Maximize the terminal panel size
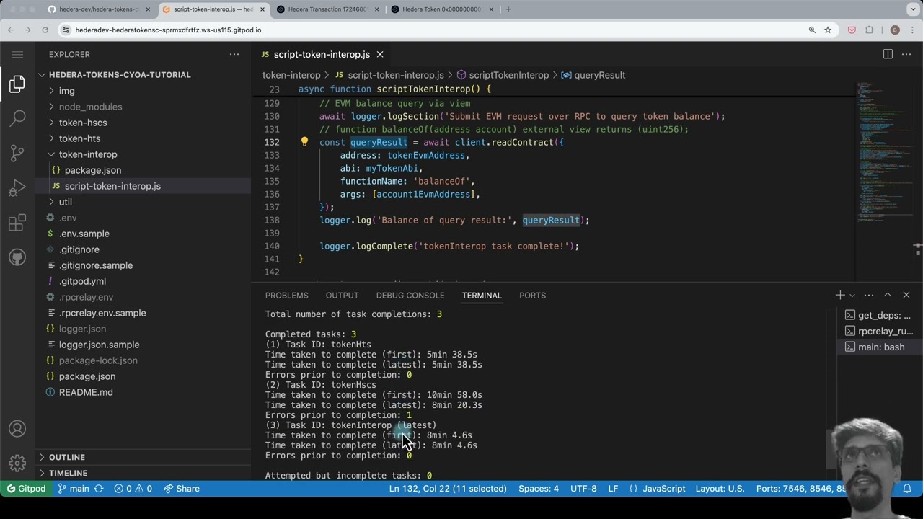 pos(888,295)
